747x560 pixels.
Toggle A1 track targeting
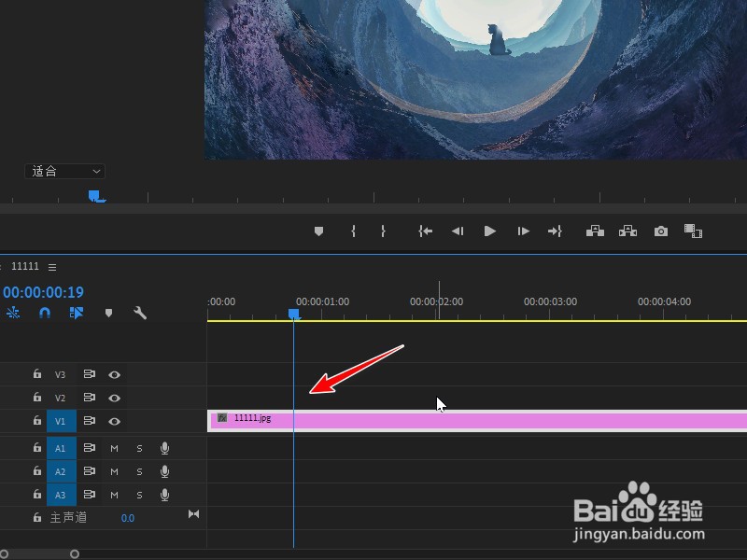coord(62,448)
